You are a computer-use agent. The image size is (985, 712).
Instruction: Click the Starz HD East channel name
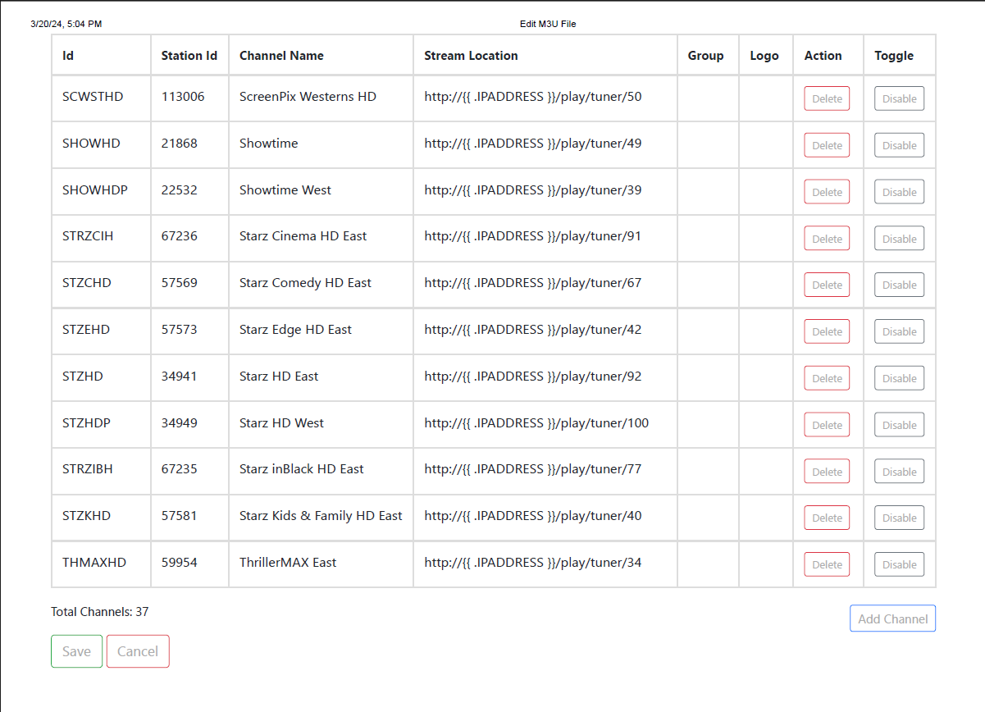coord(279,377)
